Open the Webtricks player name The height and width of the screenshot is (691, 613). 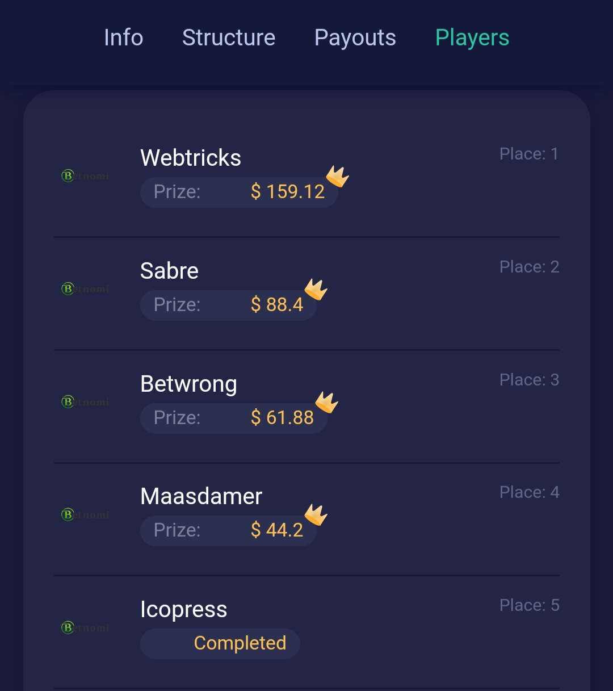(191, 158)
